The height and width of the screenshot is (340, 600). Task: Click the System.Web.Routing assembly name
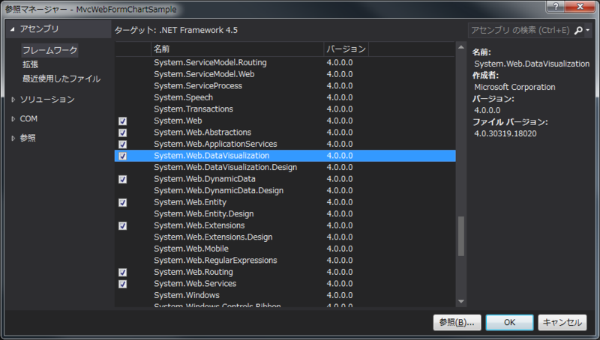click(x=193, y=272)
